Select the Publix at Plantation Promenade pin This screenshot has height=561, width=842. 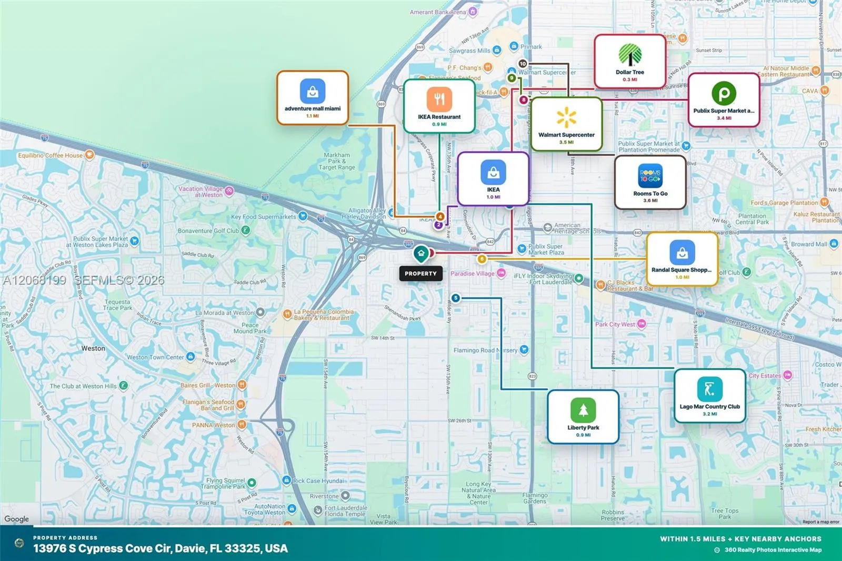(x=686, y=145)
